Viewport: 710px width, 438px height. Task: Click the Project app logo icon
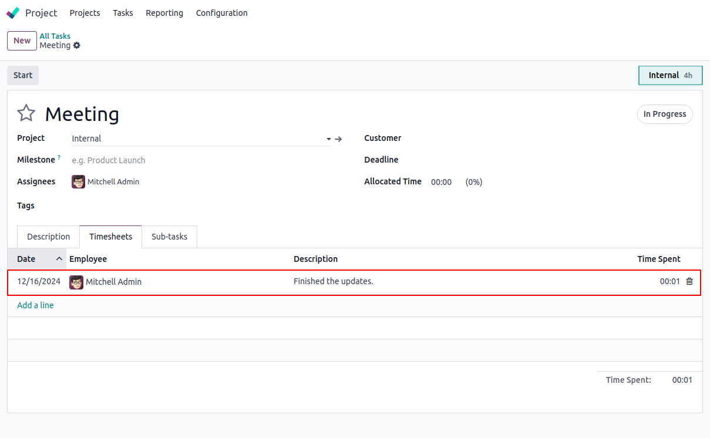click(x=13, y=13)
